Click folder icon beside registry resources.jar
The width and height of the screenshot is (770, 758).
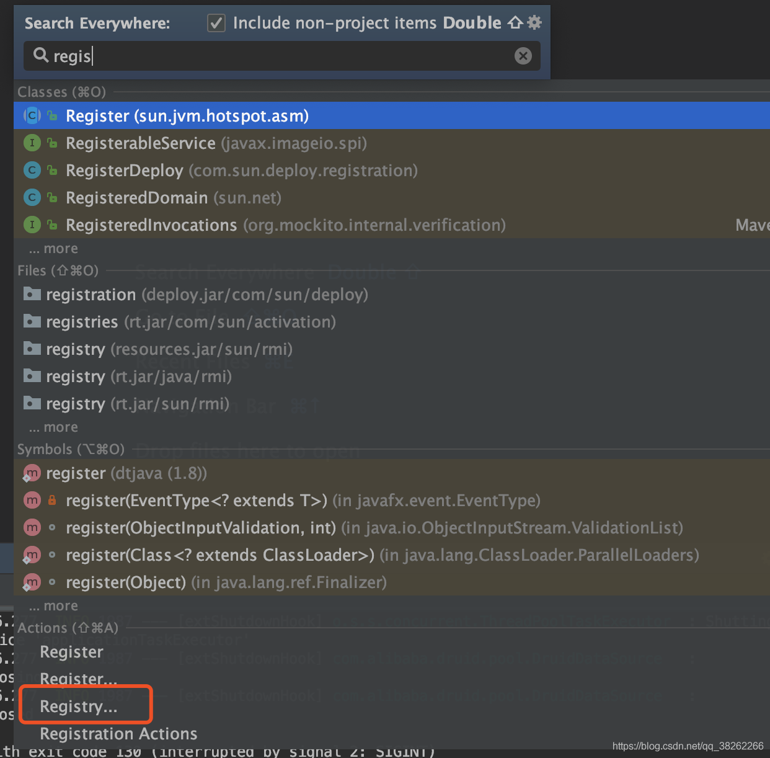[x=32, y=348]
